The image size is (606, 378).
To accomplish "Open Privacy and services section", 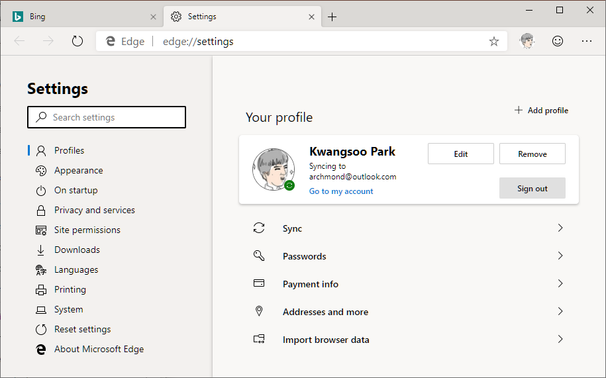I will tap(94, 211).
